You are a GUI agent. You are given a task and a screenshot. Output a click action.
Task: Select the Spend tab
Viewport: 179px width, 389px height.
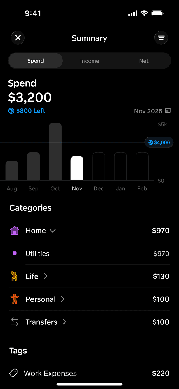click(35, 61)
